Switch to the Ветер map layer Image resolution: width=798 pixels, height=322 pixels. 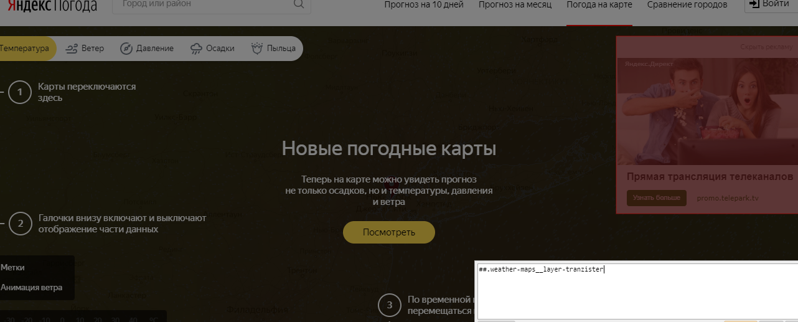click(85, 49)
